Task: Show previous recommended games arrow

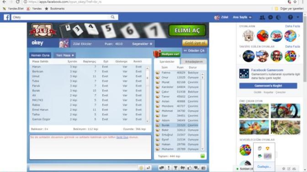Action: click(240, 56)
